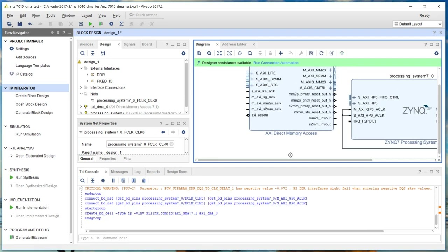448x252 pixels.
Task: Collapse SYNTHESIS section
Action: click(x=5, y=170)
